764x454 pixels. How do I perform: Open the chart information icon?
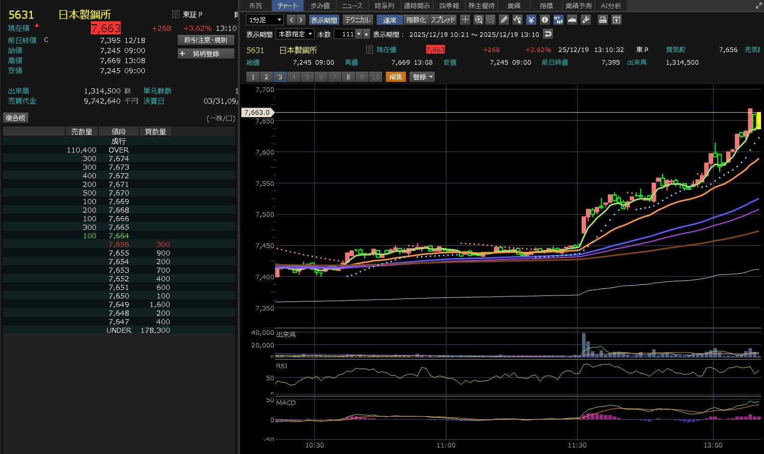pos(544,20)
